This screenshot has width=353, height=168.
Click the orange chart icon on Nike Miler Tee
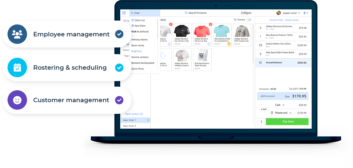pyautogui.click(x=229, y=44)
